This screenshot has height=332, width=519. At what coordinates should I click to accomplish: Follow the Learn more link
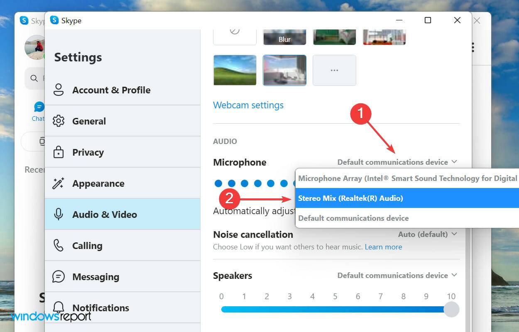[383, 247]
